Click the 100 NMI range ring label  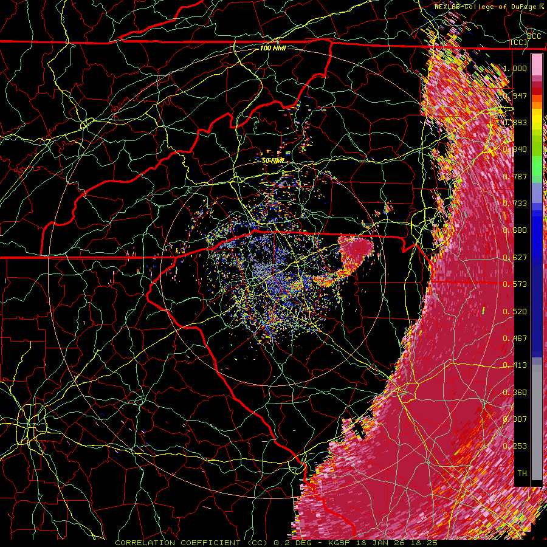[x=273, y=48]
